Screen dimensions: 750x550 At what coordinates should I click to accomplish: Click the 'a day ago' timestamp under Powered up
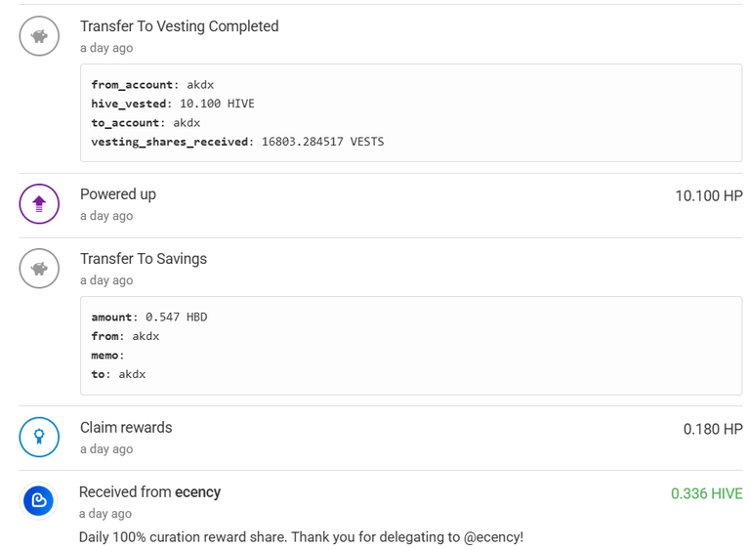106,216
